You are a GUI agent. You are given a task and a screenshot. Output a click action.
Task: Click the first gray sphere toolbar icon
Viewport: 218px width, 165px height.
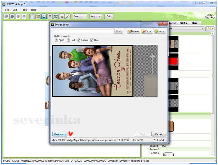pos(6,16)
